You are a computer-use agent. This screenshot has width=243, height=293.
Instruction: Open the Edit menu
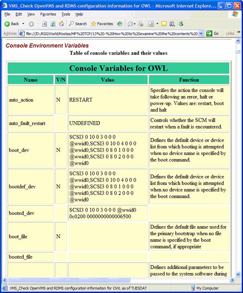point(19,14)
